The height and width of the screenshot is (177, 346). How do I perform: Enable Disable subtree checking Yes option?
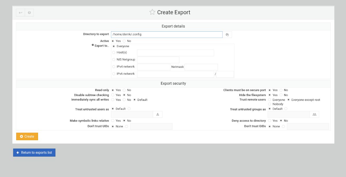pyautogui.click(x=113, y=95)
